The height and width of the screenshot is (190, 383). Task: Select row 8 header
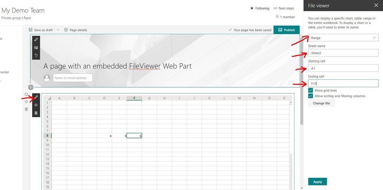point(48,136)
